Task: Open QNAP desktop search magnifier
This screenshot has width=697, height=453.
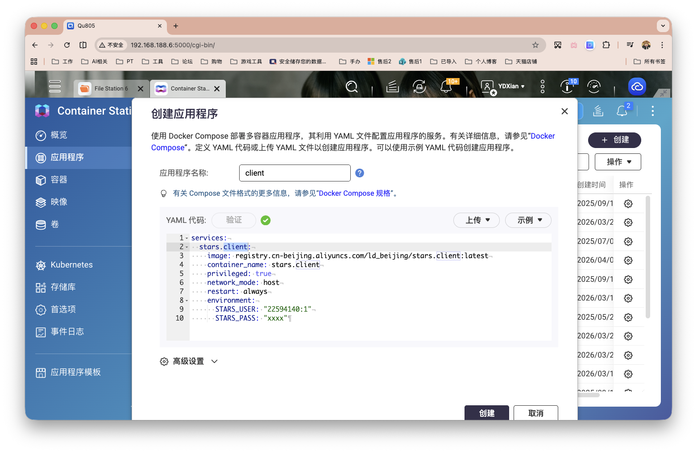Action: 352,86
